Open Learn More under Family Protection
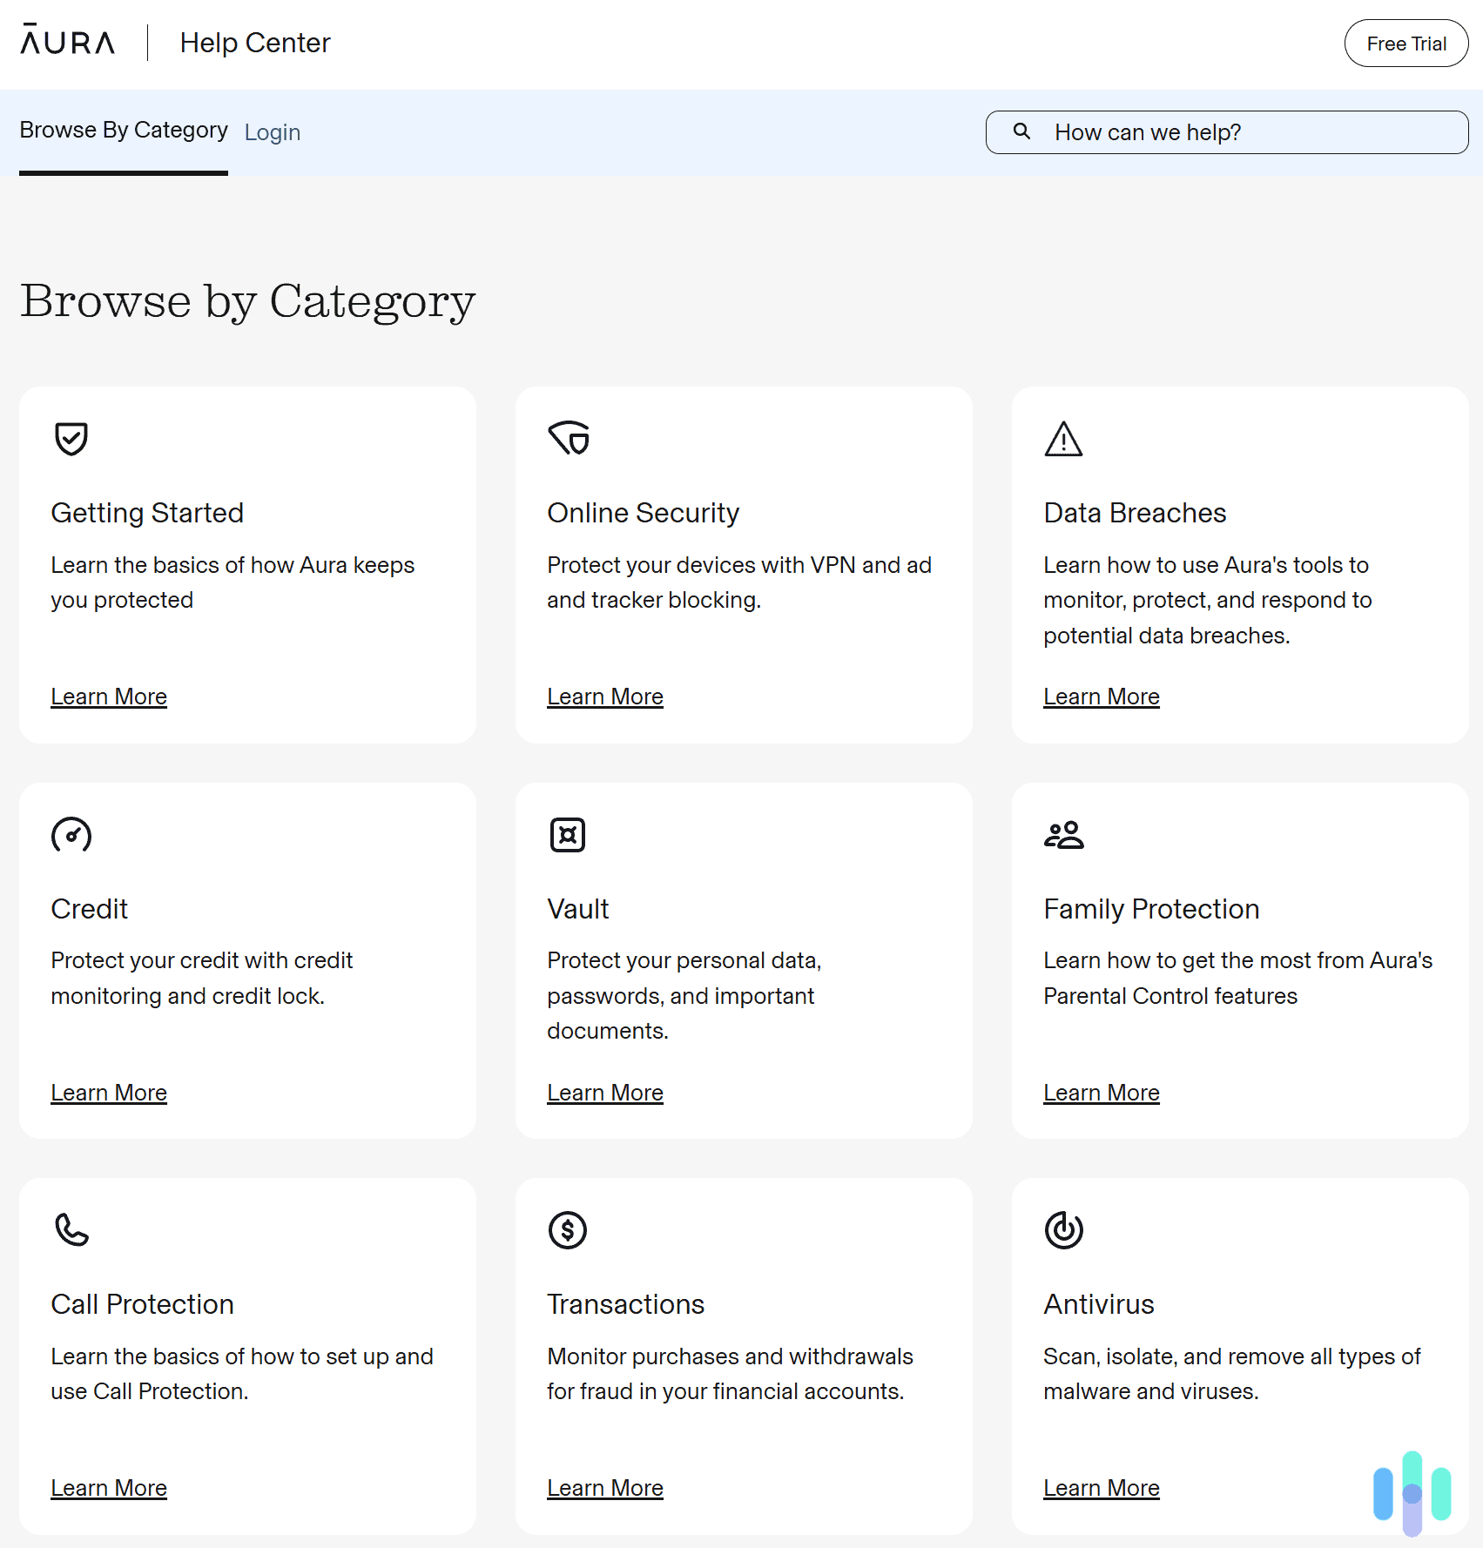This screenshot has width=1483, height=1548. [1101, 1092]
